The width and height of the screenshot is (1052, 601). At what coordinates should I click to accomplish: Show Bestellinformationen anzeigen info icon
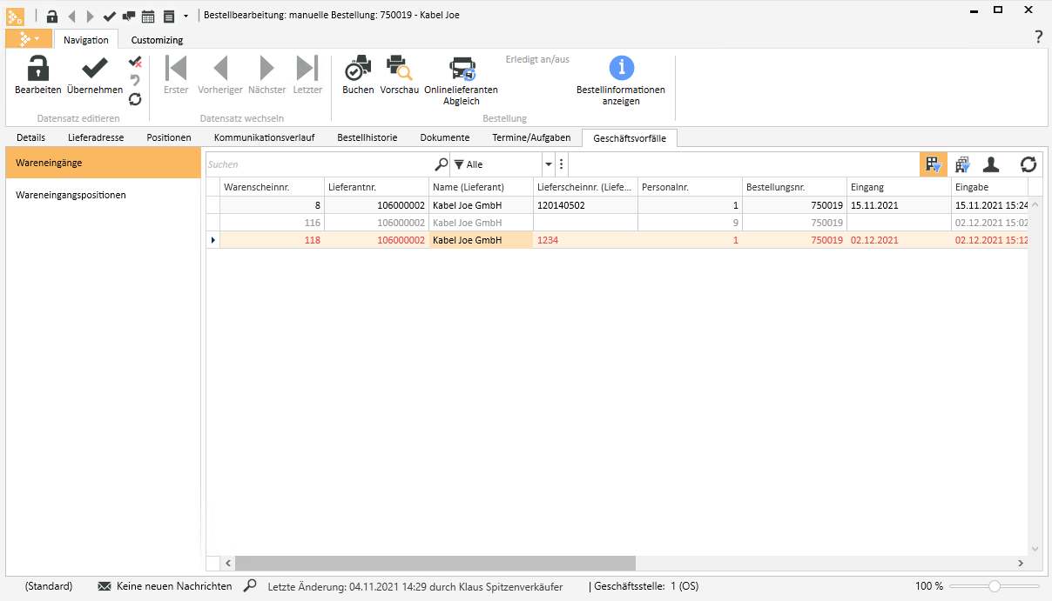(x=621, y=68)
